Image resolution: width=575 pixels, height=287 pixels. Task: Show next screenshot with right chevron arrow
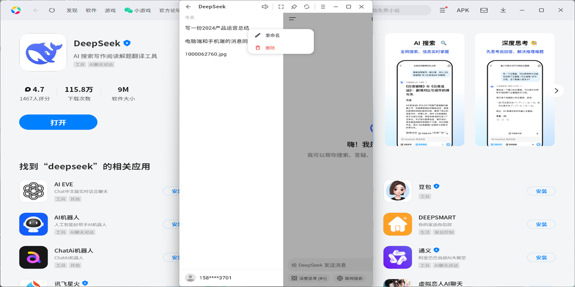click(x=556, y=90)
